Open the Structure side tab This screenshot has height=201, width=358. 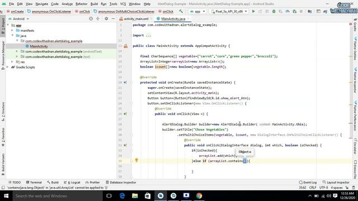pyautogui.click(x=3, y=112)
